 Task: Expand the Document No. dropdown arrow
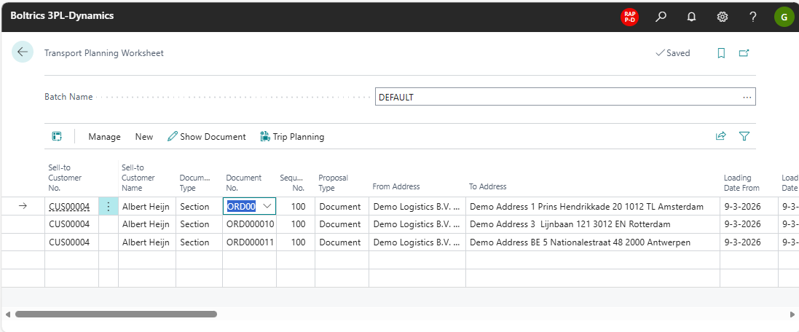[x=267, y=206]
